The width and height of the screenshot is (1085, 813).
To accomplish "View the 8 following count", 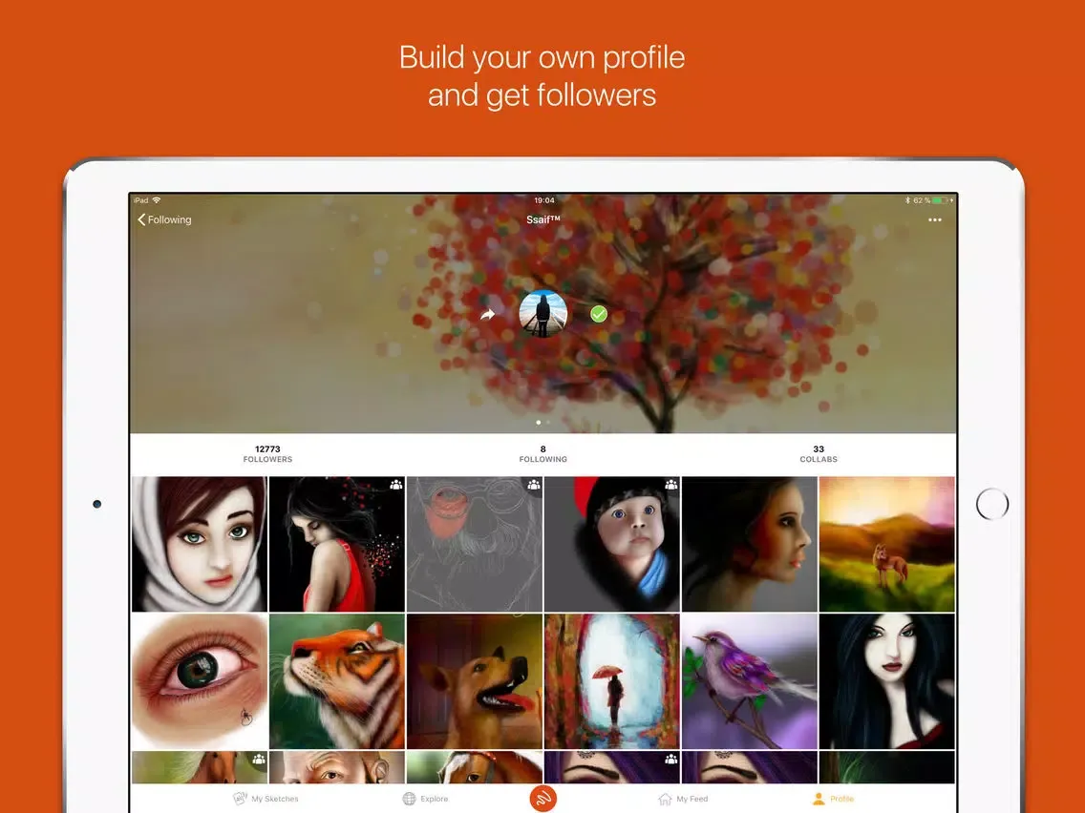I will (x=543, y=453).
